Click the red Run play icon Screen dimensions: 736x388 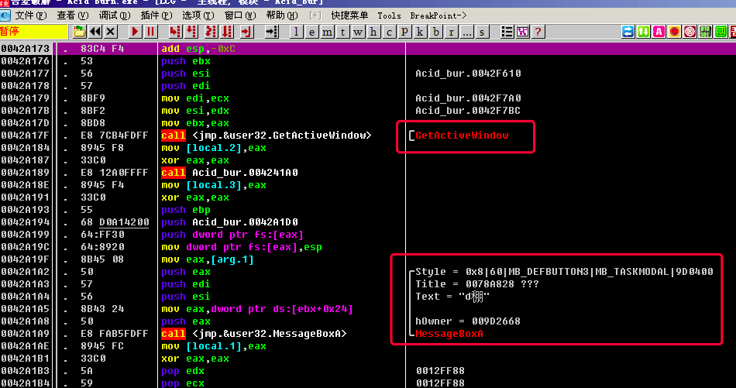pos(135,32)
